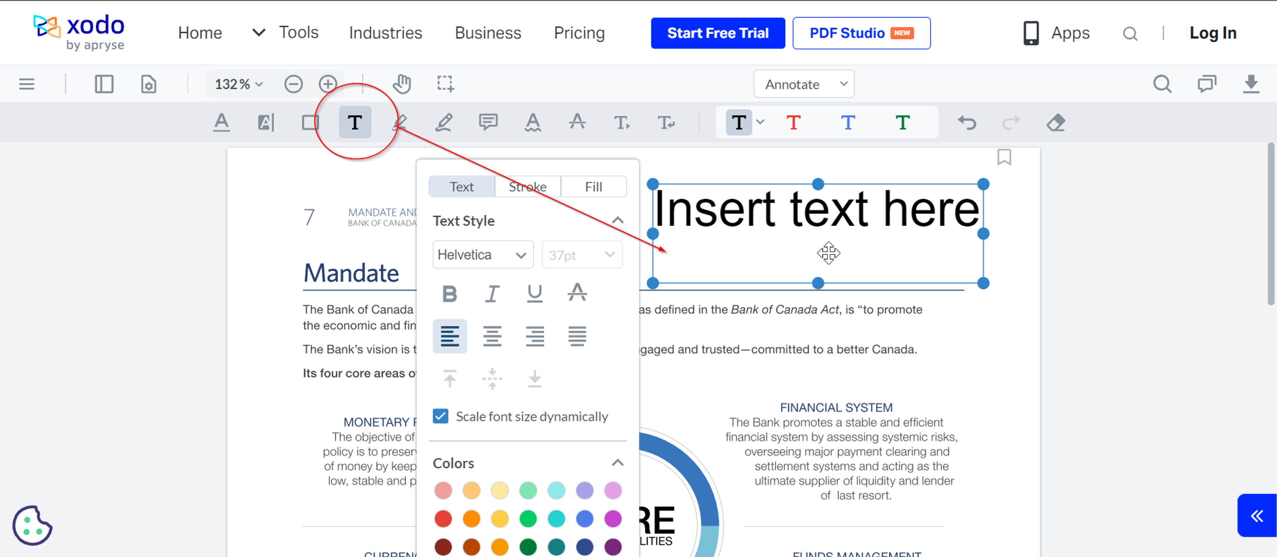Pick the bright red color swatch
Screen dimensions: 1277x557
pos(443,519)
